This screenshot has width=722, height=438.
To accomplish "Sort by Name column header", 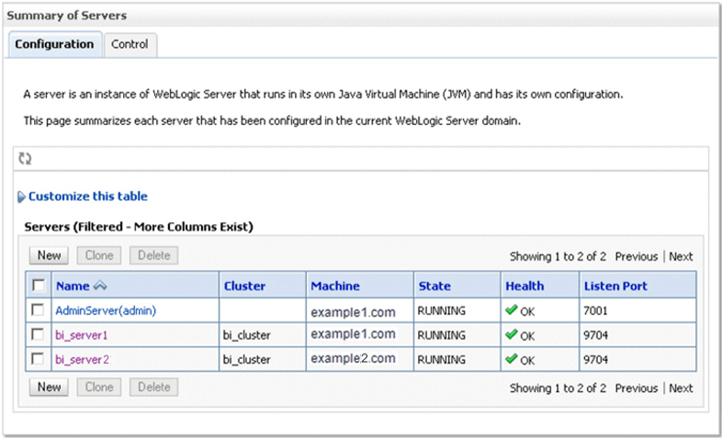I will click(x=73, y=286).
